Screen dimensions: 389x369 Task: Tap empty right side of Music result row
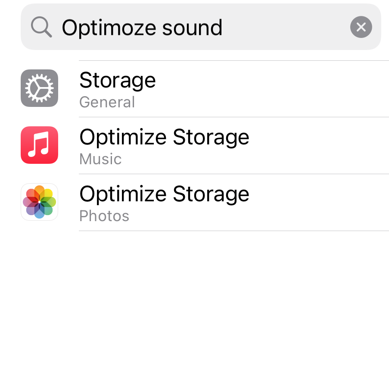pyautogui.click(x=323, y=146)
